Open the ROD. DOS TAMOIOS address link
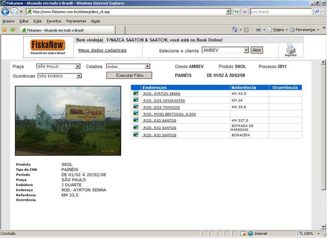327x238 pixels. 161,107
